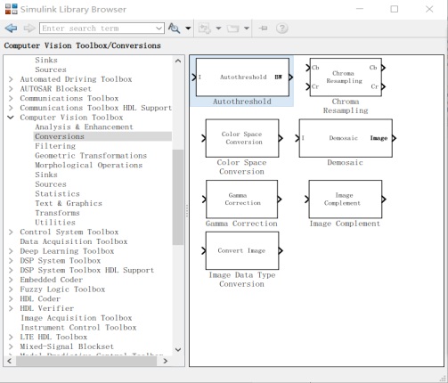Screen dimensions: 448x383
Task: Select Analysis & Enhancement library
Action: click(x=84, y=127)
